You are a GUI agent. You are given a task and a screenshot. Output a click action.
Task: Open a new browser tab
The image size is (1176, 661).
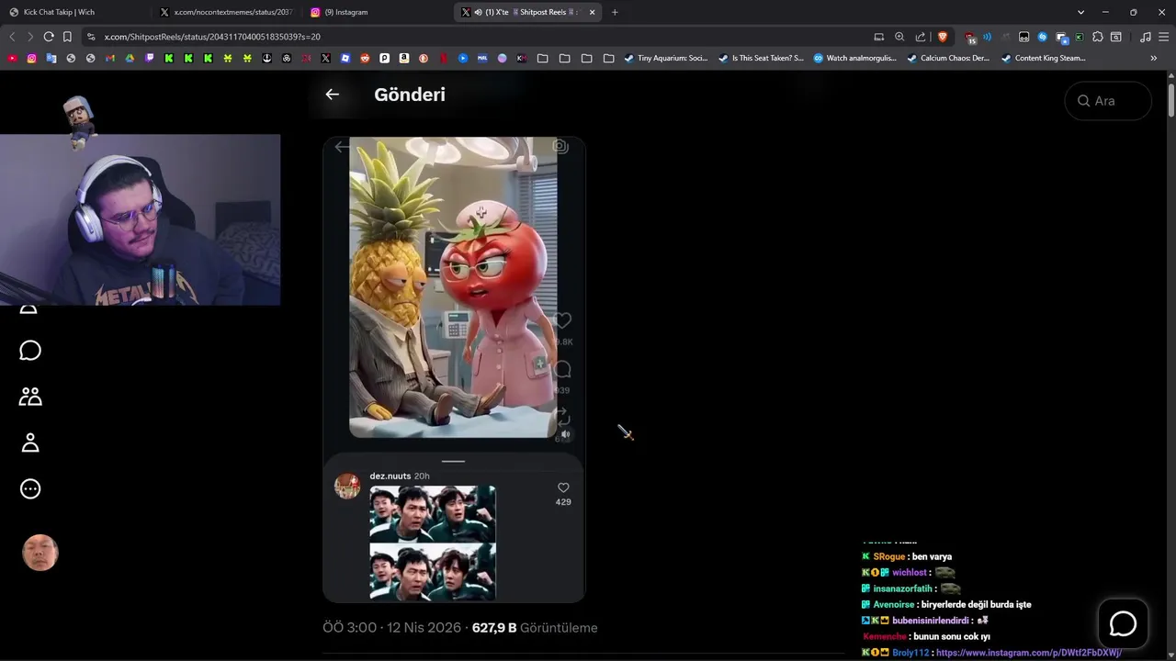(615, 12)
